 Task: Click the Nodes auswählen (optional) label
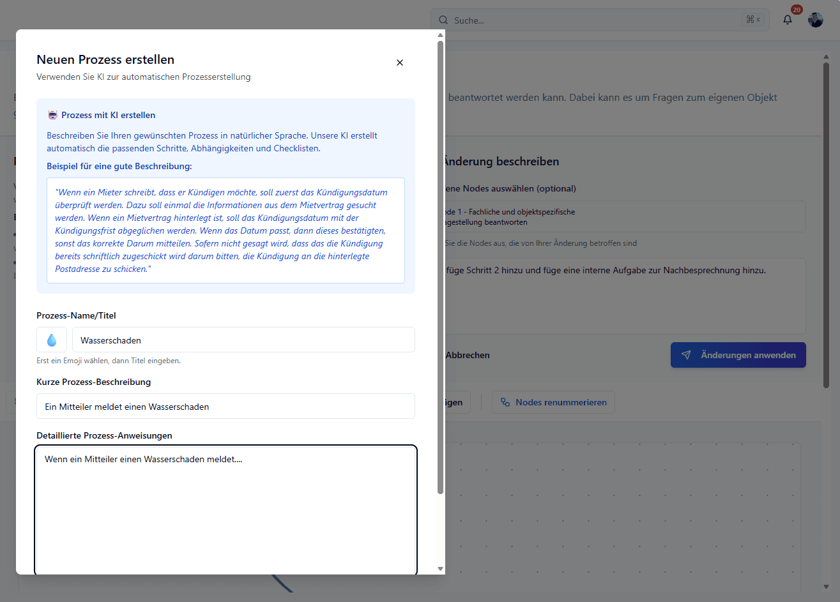pyautogui.click(x=511, y=188)
